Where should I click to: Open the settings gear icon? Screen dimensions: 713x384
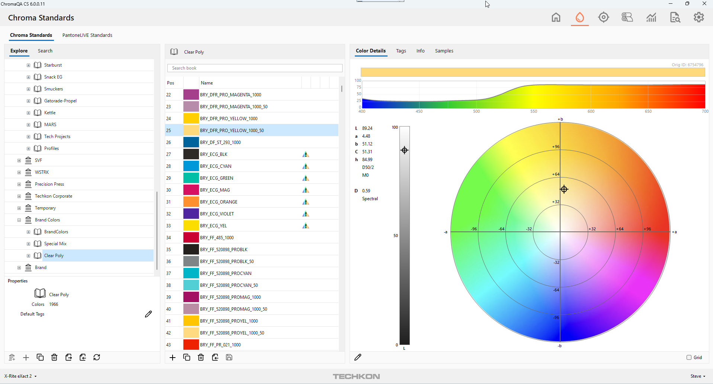click(699, 17)
